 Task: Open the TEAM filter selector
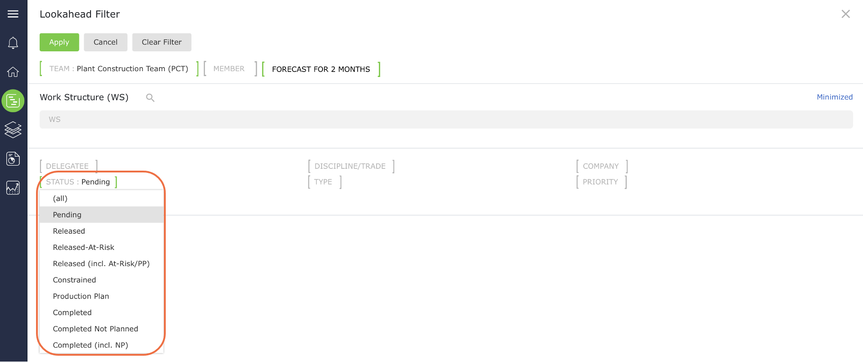point(119,69)
